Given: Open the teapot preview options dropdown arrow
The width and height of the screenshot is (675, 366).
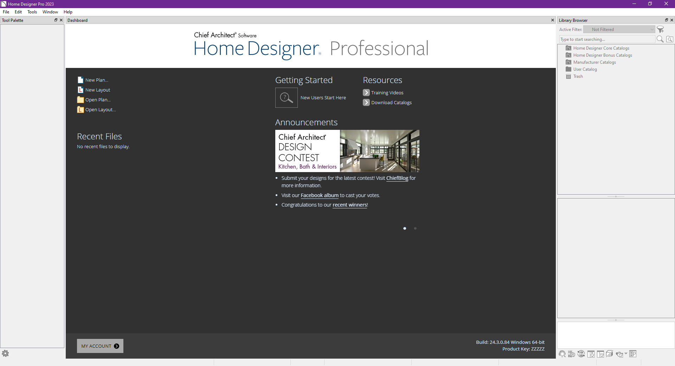Looking at the screenshot, I should (x=626, y=354).
